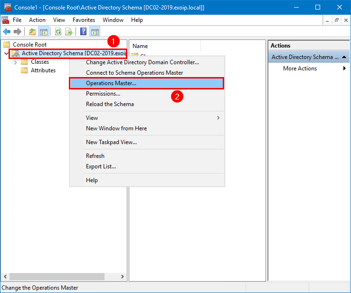Screen dimensions: 351x293
Task: Open the View menu in menu bar
Action: (59, 20)
